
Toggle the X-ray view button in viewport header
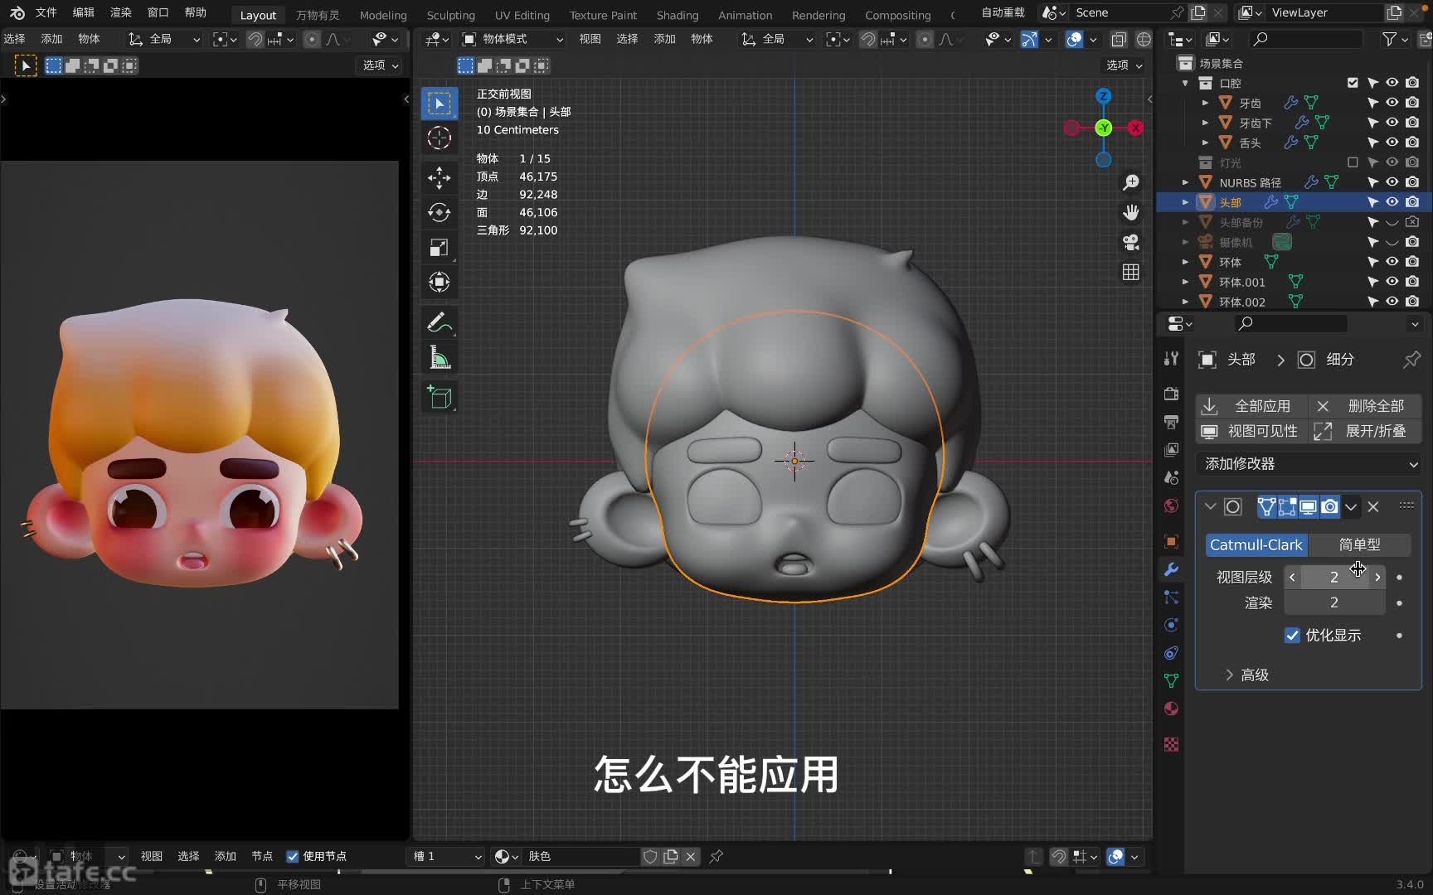click(1118, 39)
